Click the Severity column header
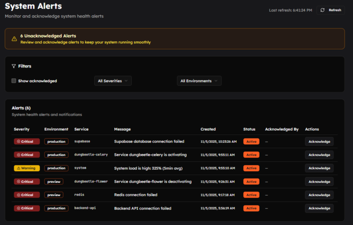The width and height of the screenshot is (353, 225). click(22, 129)
